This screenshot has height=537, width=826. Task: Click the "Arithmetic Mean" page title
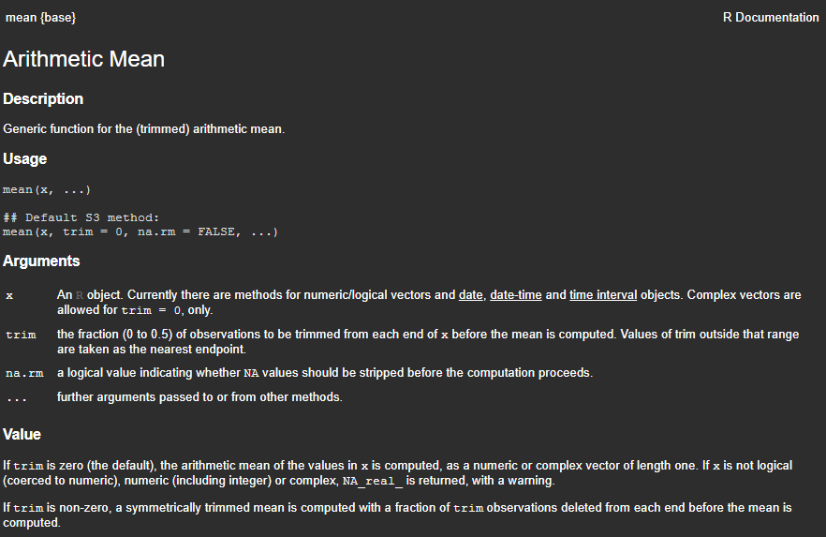click(84, 59)
